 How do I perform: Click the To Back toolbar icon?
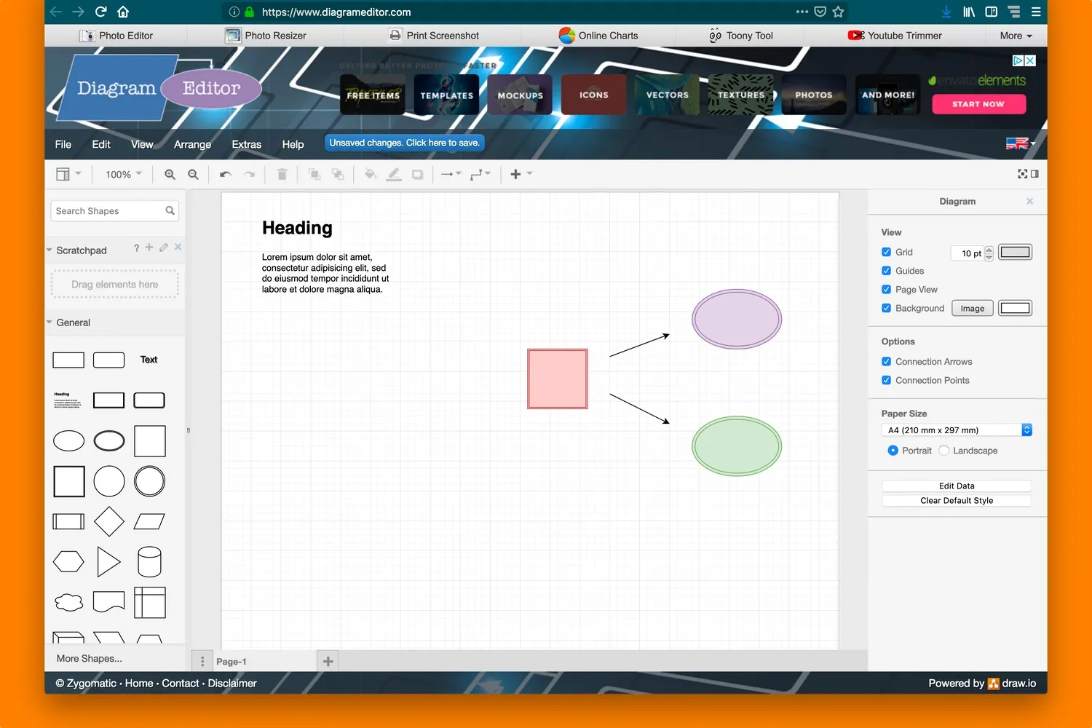click(x=338, y=175)
